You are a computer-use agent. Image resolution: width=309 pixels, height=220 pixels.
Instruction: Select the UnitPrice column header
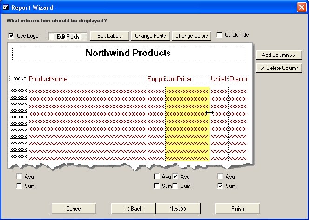click(188, 79)
